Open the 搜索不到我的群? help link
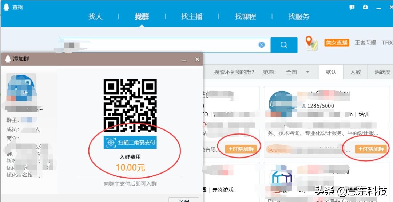Screen dimensions: 393x202 [x=234, y=72]
